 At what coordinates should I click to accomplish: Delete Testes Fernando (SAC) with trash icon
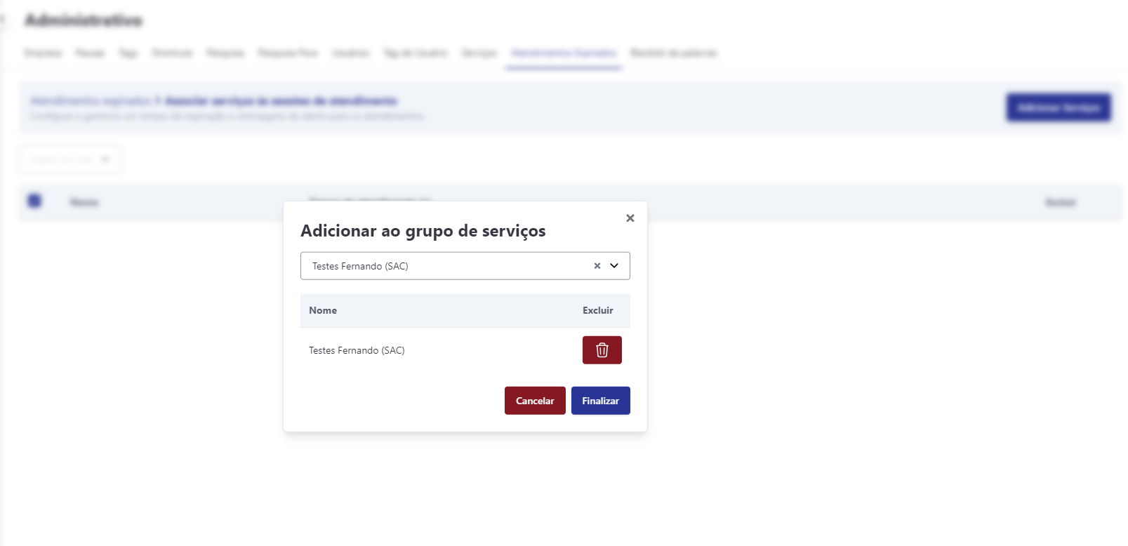click(602, 350)
